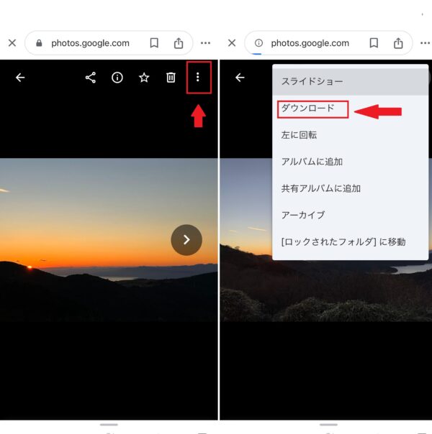The height and width of the screenshot is (434, 432).
Task: Go to next photo with chevron button
Action: [186, 240]
